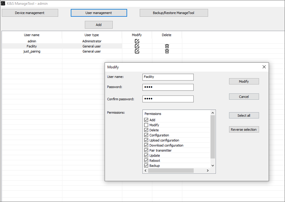285x202 pixels.
Task: Click the modify icon for admin user
Action: click(x=137, y=41)
